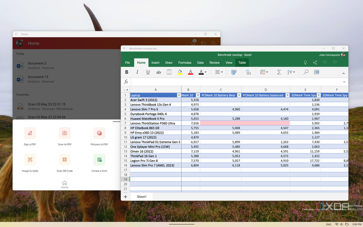This screenshot has height=227, width=363.
Task: Open the Laptop column filter dropdown
Action: click(179, 95)
